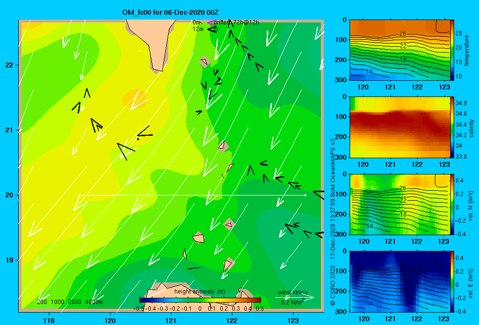Screen dimensions: 479x325
Task: Click the salinity vertical color bar
Action: (452, 127)
